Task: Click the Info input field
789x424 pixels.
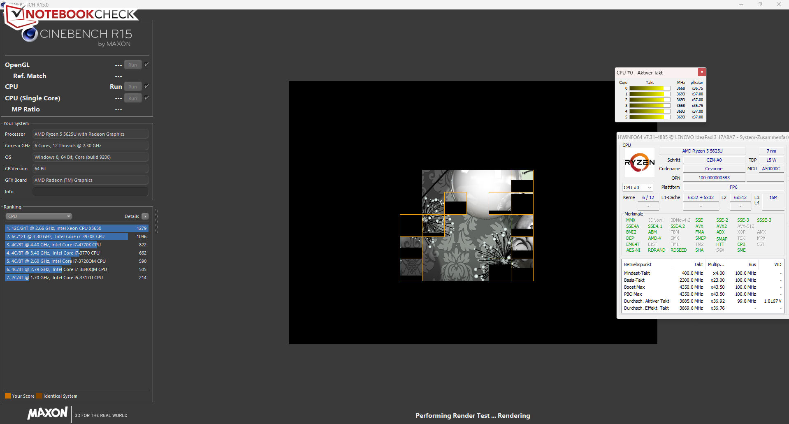Action: click(90, 192)
